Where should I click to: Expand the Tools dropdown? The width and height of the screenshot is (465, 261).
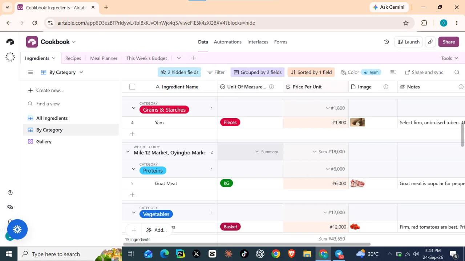[x=449, y=58]
